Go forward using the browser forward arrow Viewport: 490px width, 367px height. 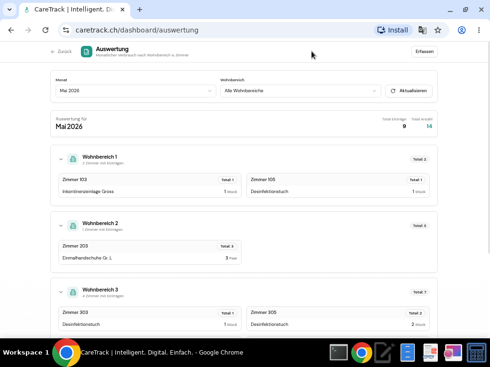[28, 30]
